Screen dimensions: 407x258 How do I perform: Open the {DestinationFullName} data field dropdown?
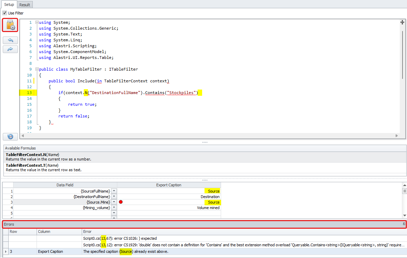coord(114,197)
